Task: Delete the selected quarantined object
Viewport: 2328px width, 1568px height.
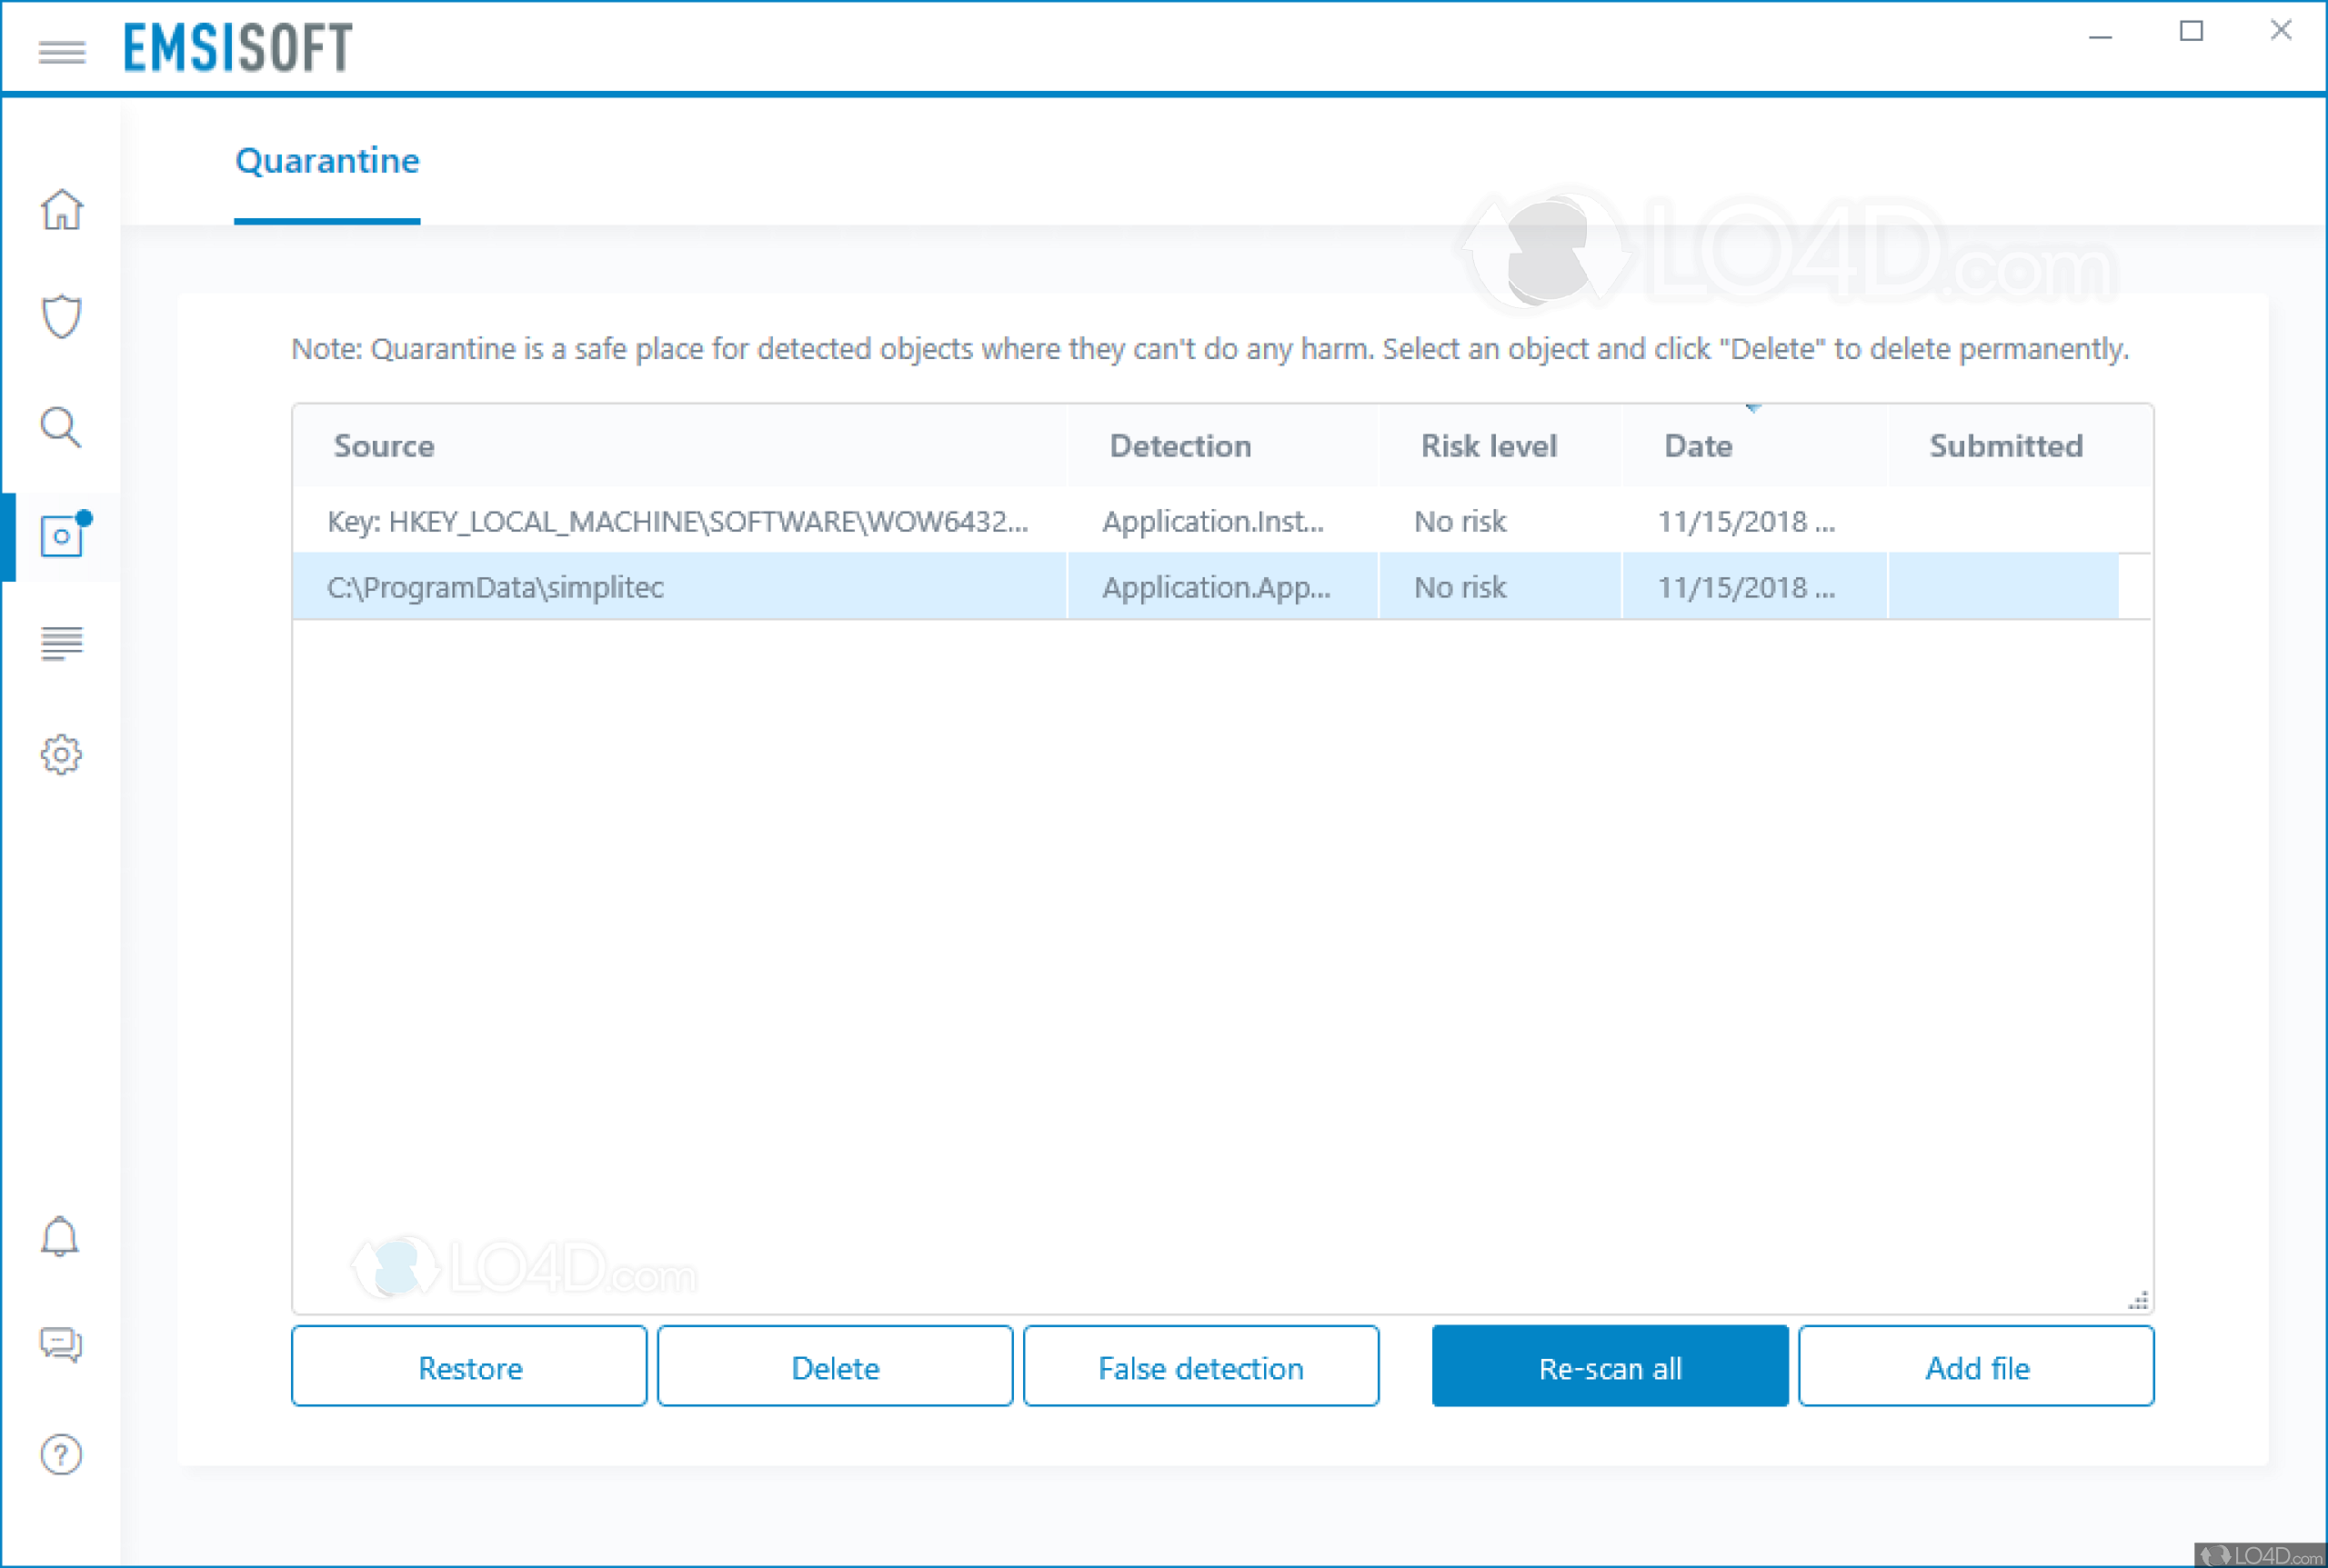Action: point(836,1367)
